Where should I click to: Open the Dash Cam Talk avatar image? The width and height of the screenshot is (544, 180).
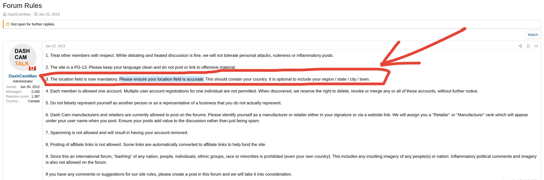pyautogui.click(x=23, y=57)
